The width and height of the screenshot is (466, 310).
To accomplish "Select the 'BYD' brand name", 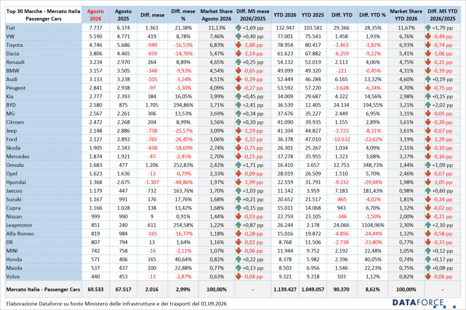I will pyautogui.click(x=11, y=105).
